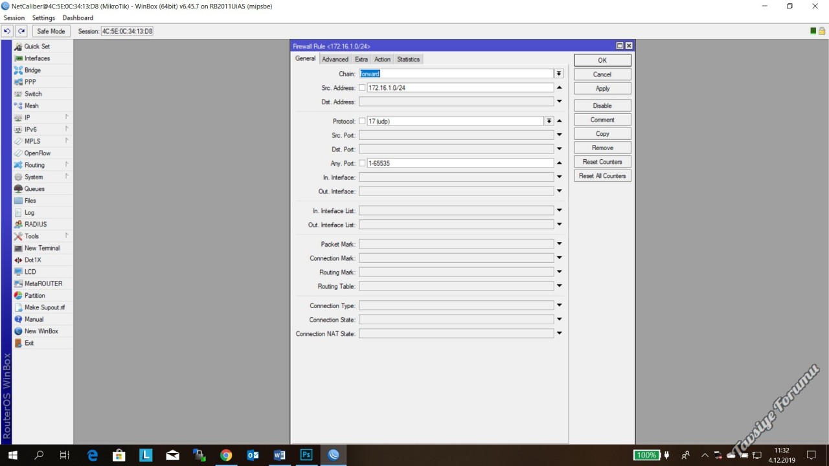The image size is (829, 466).
Task: Switch to the Advanced tab
Action: tap(335, 60)
